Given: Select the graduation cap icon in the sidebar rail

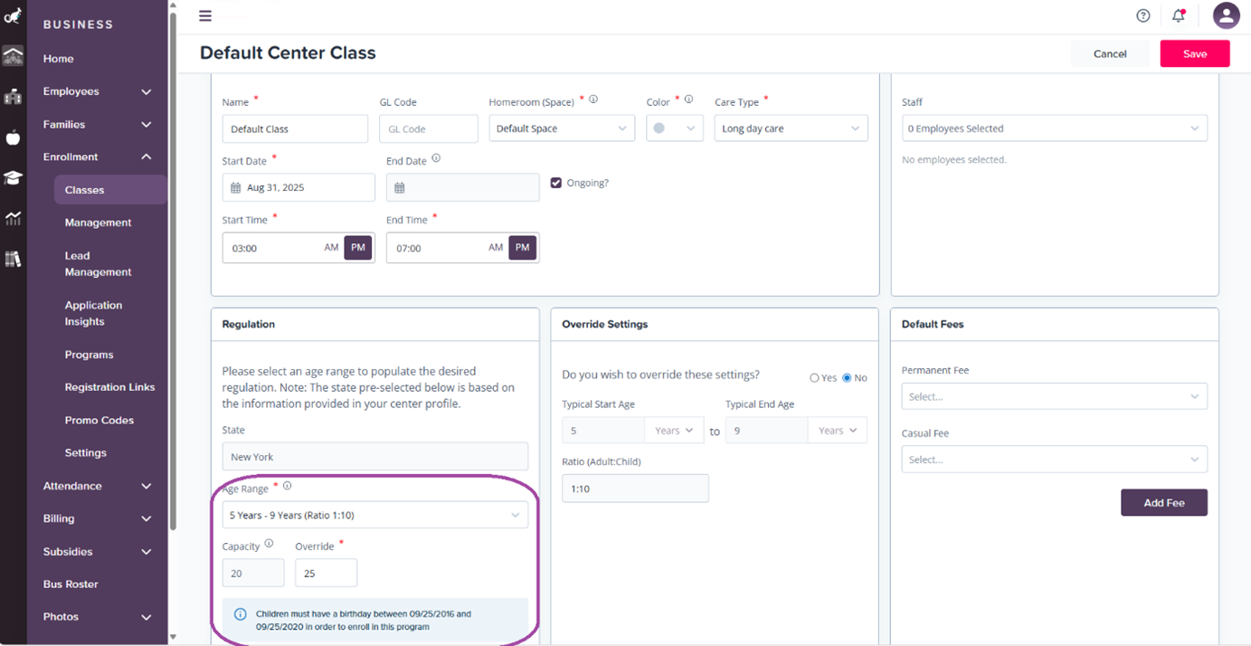Looking at the screenshot, I should tap(13, 178).
